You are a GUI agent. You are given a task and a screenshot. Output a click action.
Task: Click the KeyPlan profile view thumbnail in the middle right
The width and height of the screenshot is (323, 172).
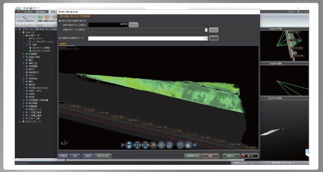(284, 81)
